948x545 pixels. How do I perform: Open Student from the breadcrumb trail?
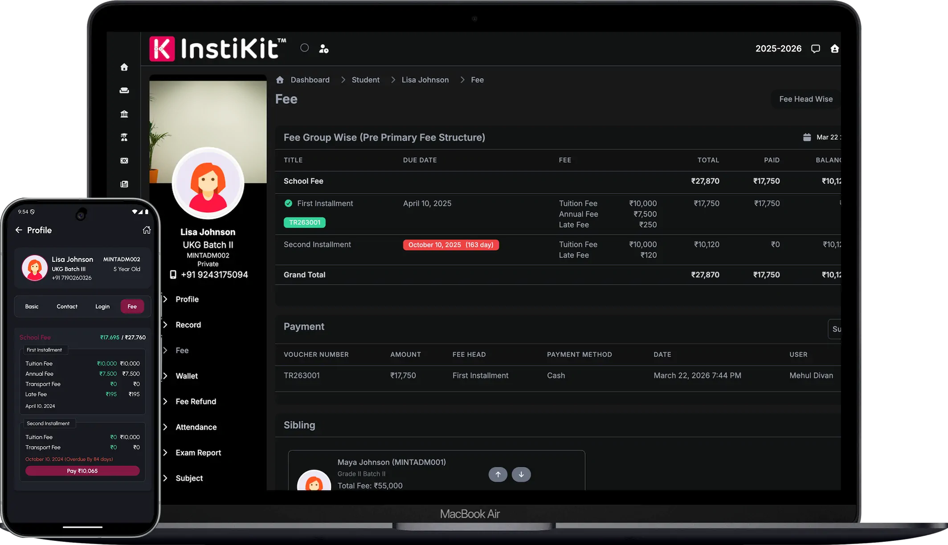point(365,80)
